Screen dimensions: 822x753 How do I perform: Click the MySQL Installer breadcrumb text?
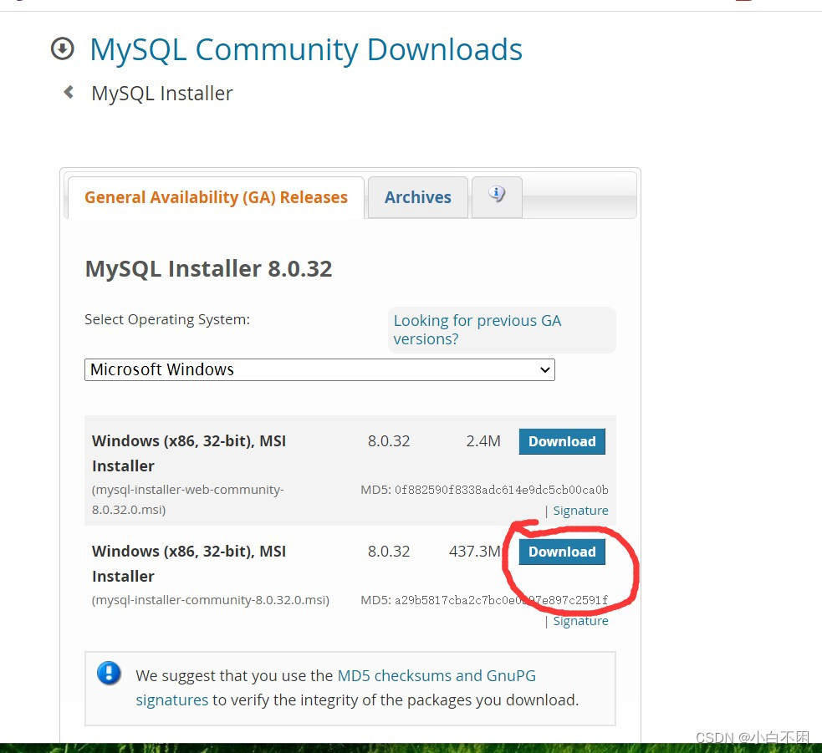point(162,94)
